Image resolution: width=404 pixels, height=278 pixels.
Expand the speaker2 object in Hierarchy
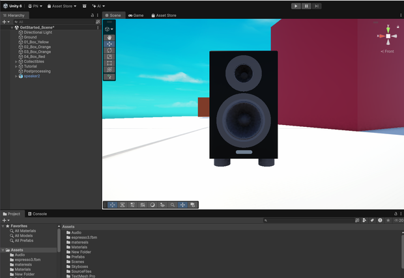coord(16,76)
